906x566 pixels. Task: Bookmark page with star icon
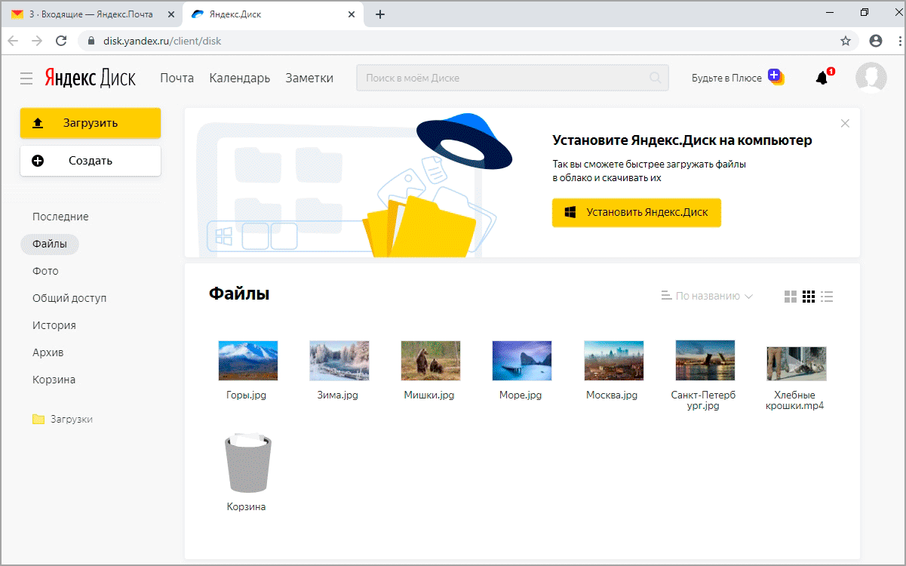(x=846, y=41)
